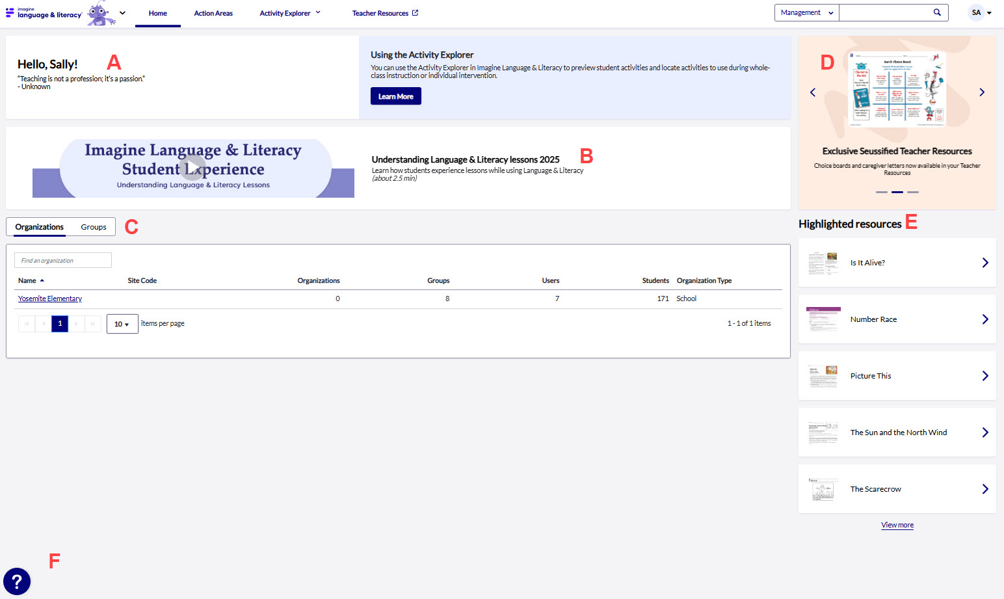Click View more highlighted resources
This screenshot has height=599, width=1004.
coord(897,525)
